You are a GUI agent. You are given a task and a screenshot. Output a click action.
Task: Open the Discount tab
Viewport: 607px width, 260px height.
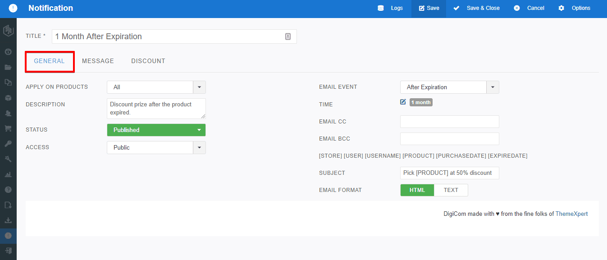click(148, 61)
